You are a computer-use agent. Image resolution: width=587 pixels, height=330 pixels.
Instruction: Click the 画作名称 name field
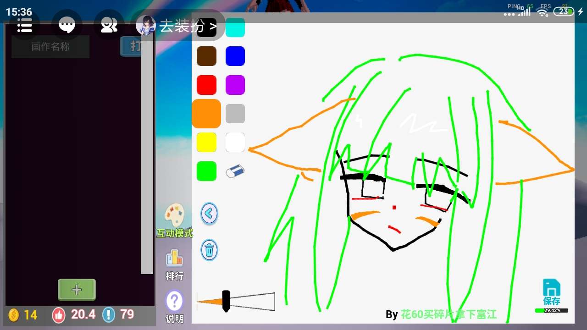pos(50,47)
